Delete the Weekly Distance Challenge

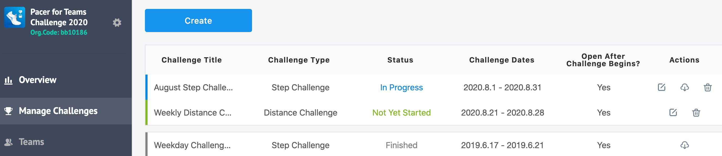click(696, 112)
